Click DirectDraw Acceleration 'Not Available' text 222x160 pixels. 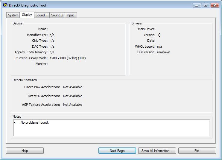[x=73, y=87]
